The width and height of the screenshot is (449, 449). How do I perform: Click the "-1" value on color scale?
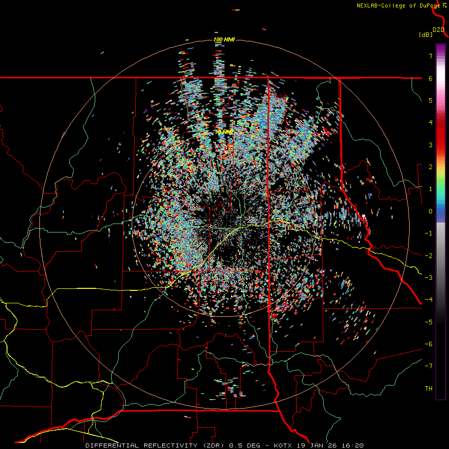[x=429, y=233]
